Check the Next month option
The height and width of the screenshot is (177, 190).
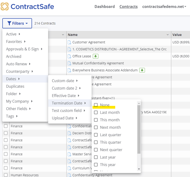coord(96,127)
